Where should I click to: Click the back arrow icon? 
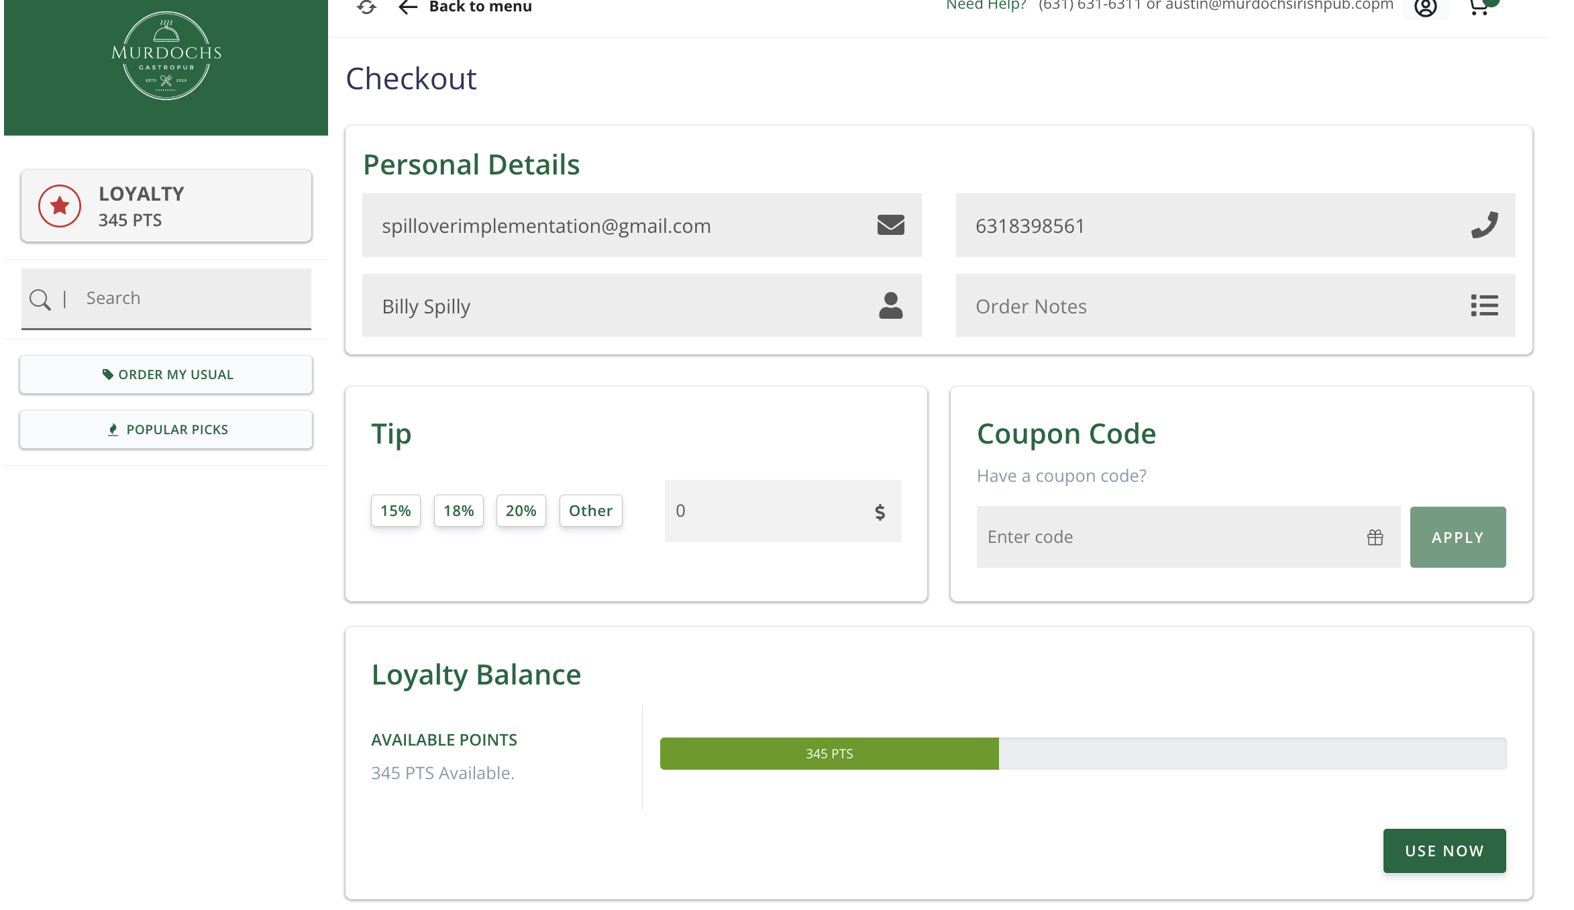[408, 7]
